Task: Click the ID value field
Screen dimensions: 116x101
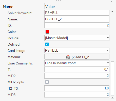Action: [x=77, y=25]
